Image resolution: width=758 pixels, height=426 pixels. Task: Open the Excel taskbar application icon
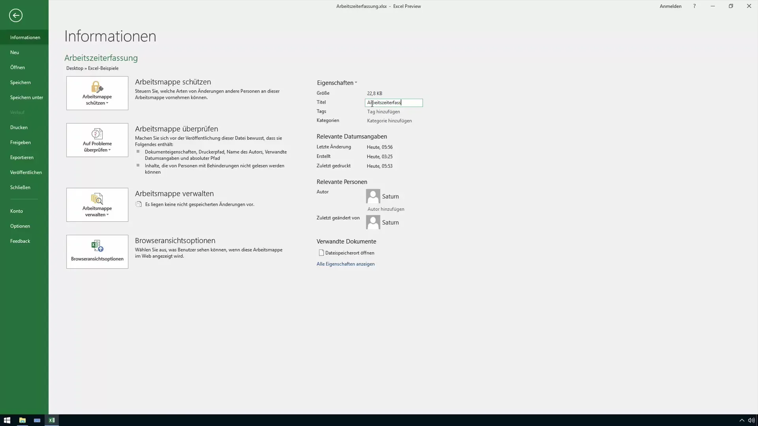[x=52, y=420]
